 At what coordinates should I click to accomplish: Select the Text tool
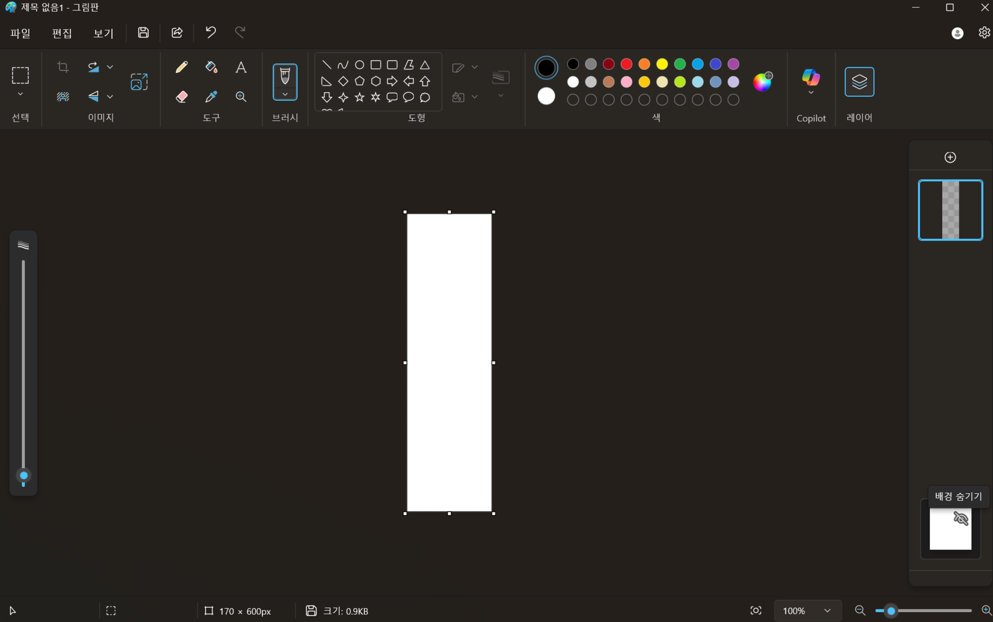click(241, 67)
